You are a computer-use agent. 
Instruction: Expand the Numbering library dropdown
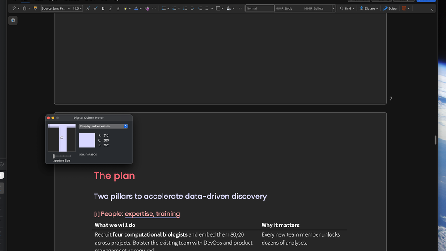click(179, 8)
